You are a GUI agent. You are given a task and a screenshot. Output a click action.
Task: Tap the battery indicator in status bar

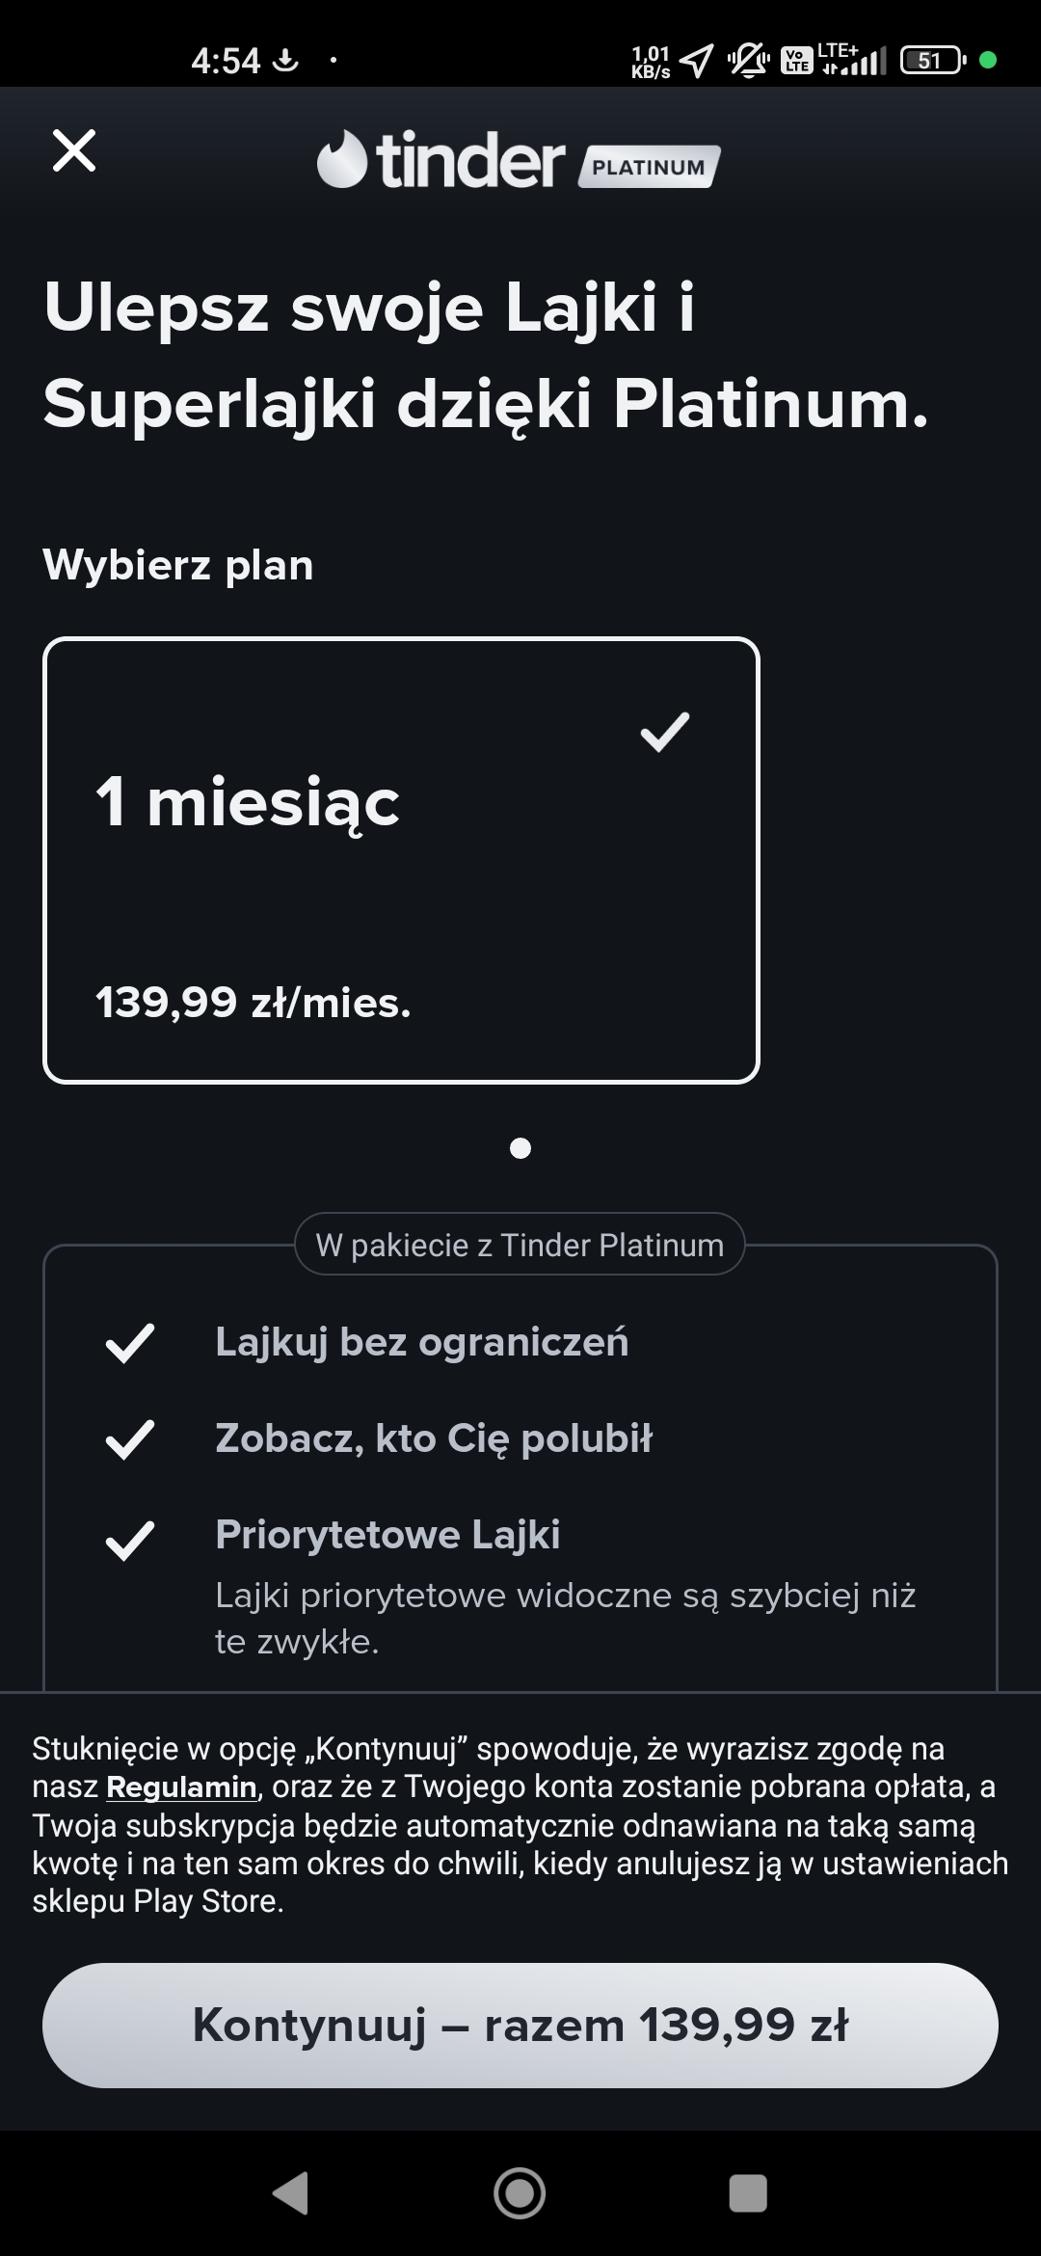click(932, 61)
